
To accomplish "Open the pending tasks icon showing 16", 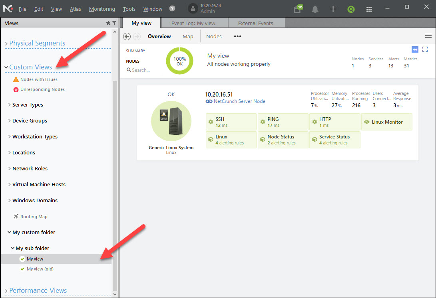I will click(x=298, y=9).
